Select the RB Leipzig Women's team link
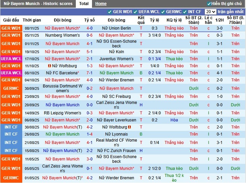The height and width of the screenshot is (183, 246). [62, 113]
